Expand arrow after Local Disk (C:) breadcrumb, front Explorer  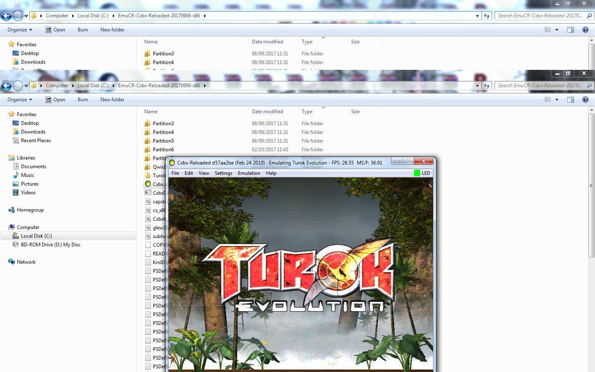tap(113, 86)
